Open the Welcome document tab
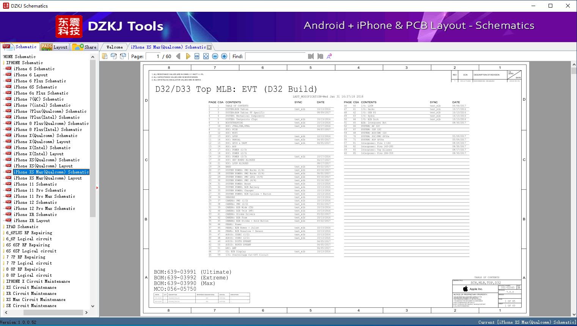The height and width of the screenshot is (326, 577). click(115, 47)
